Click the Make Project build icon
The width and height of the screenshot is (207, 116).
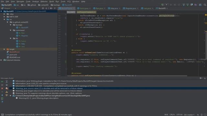pyautogui.click(x=162, y=5)
